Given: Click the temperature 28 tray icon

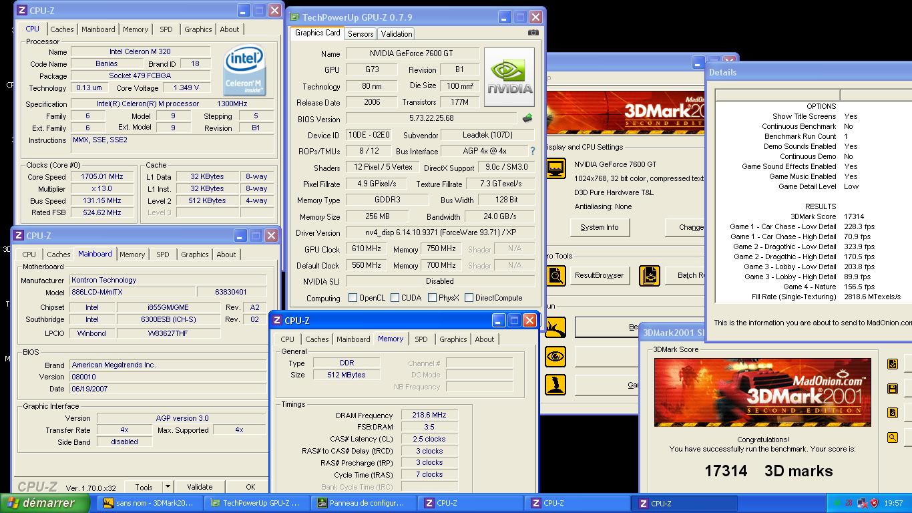Looking at the screenshot, I should 849,503.
